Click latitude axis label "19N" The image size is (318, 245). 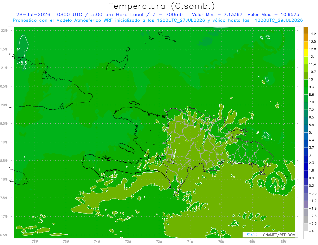5,142
